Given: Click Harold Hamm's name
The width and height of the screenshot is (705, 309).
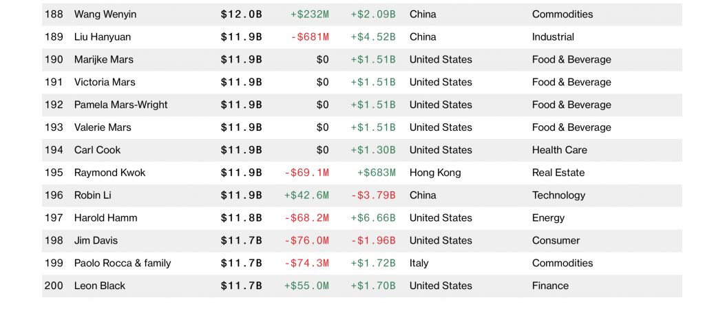Looking at the screenshot, I should [x=105, y=218].
